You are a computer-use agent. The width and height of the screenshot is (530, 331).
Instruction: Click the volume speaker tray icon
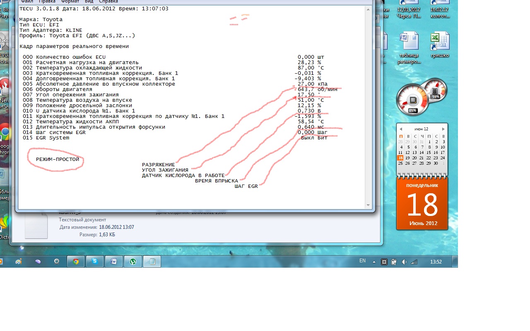coord(404,262)
